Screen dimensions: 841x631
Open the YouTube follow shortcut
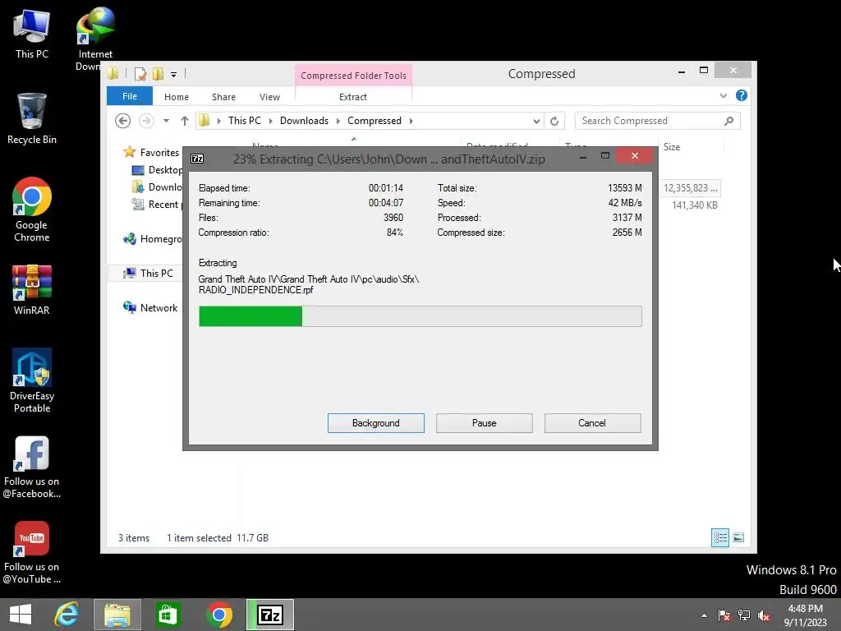(32, 553)
